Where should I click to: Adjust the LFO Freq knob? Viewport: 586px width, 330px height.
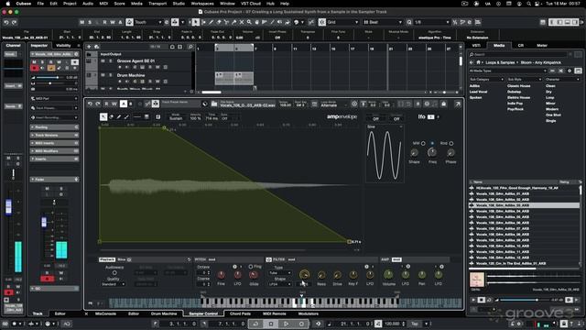pyautogui.click(x=432, y=152)
